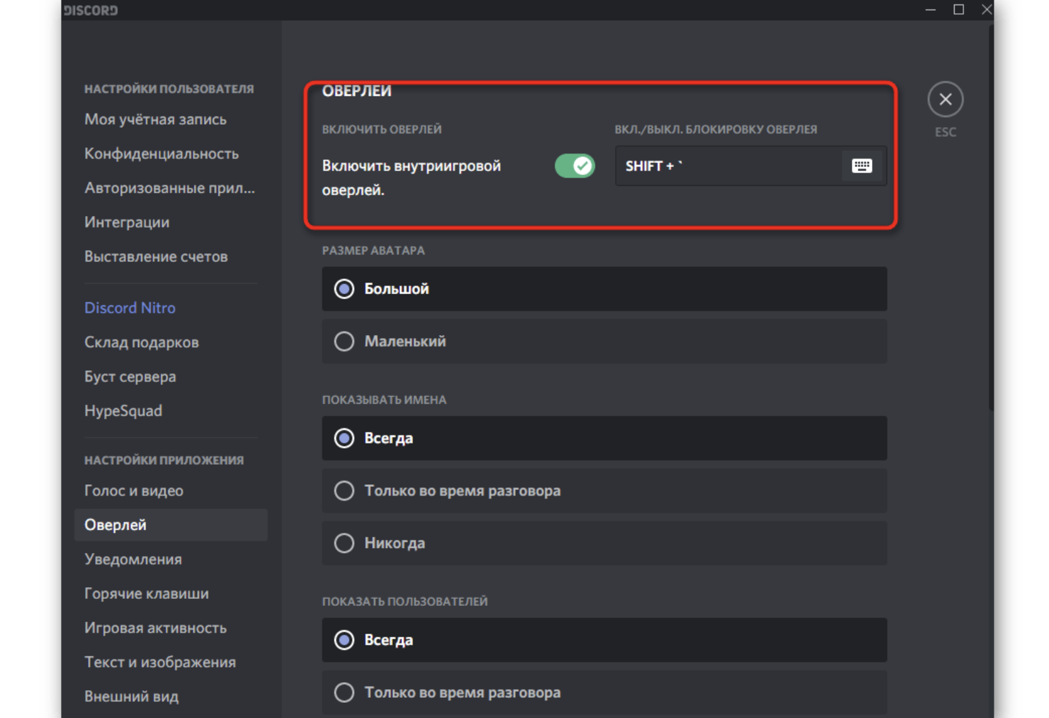Choose Всегда under Показать пользователей
Screen dimensions: 1049x718
[x=604, y=640]
